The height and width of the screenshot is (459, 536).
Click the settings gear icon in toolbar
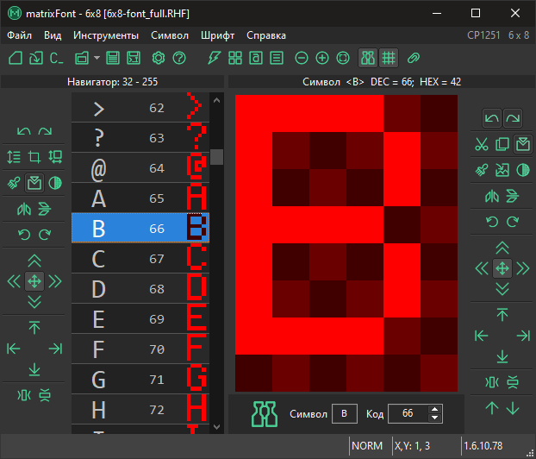click(158, 58)
